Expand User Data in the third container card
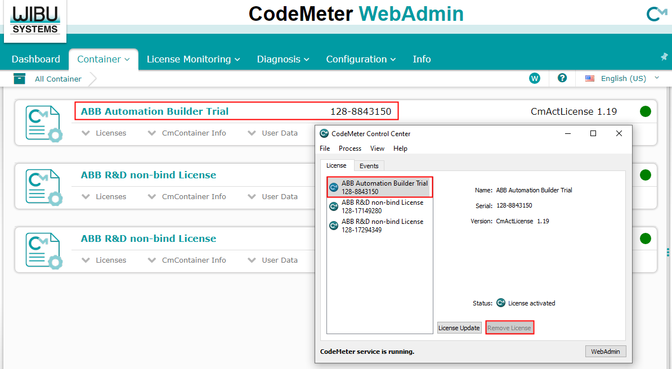Viewport: 672px width, 369px height. [x=272, y=260]
